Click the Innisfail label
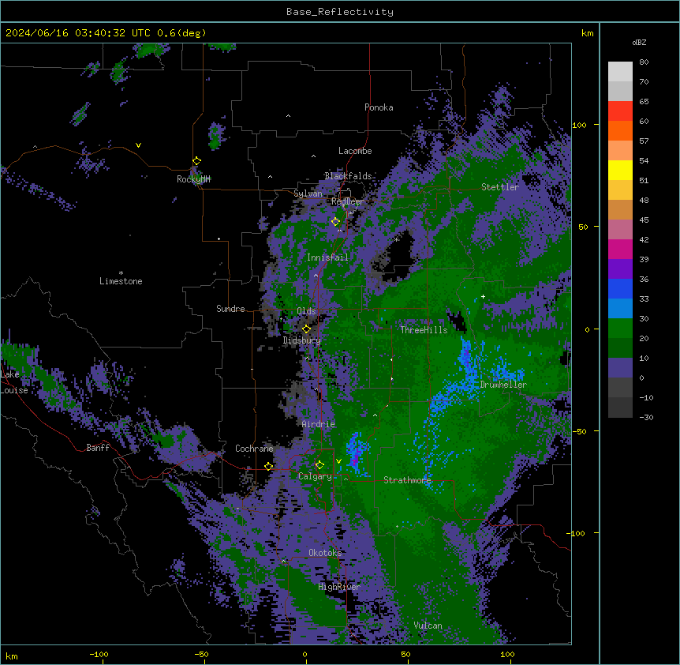The width and height of the screenshot is (680, 665). click(327, 257)
